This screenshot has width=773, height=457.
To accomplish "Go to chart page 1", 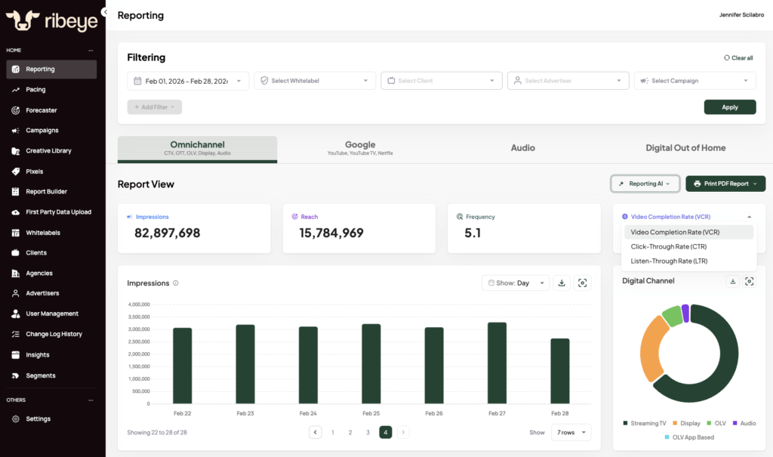I will pos(333,432).
